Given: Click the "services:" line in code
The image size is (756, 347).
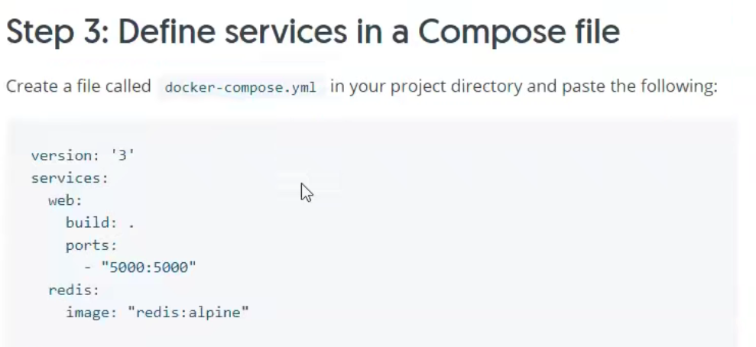Looking at the screenshot, I should [70, 178].
